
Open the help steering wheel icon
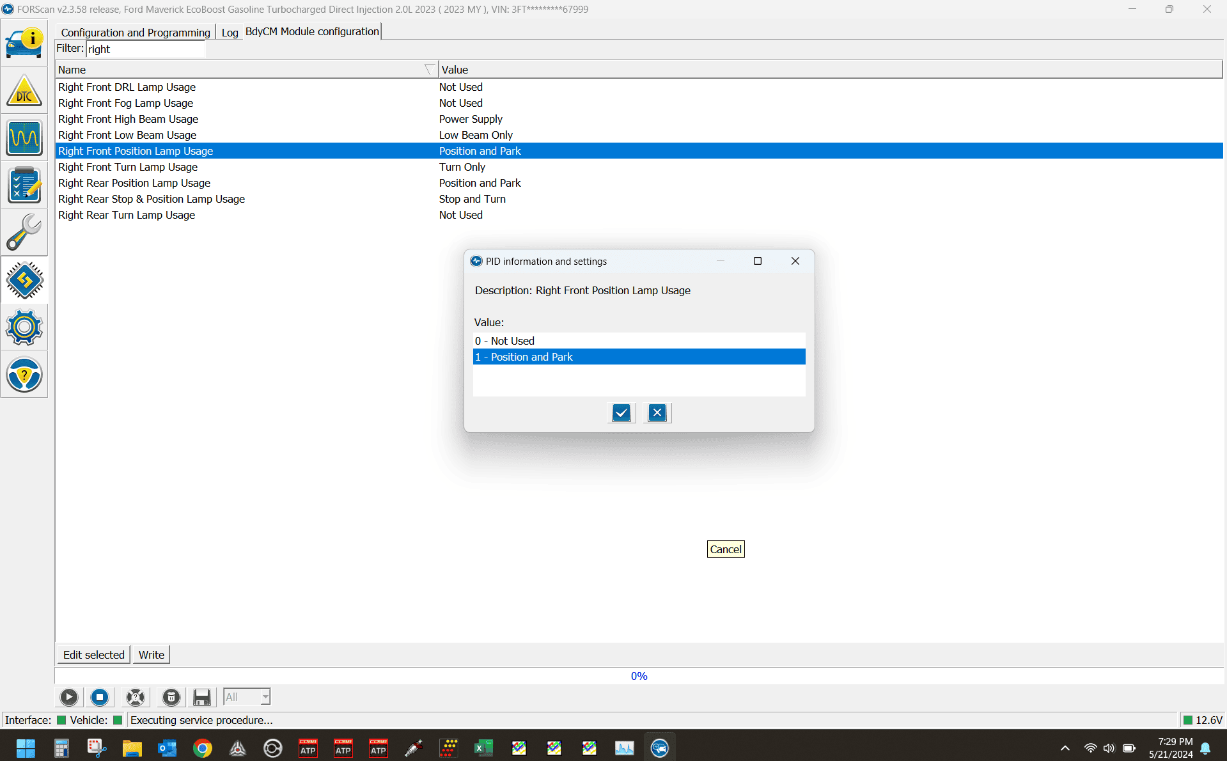(x=24, y=375)
